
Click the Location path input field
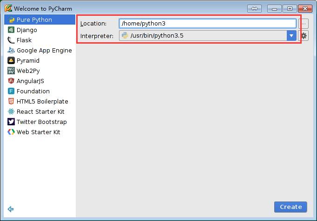(208, 23)
